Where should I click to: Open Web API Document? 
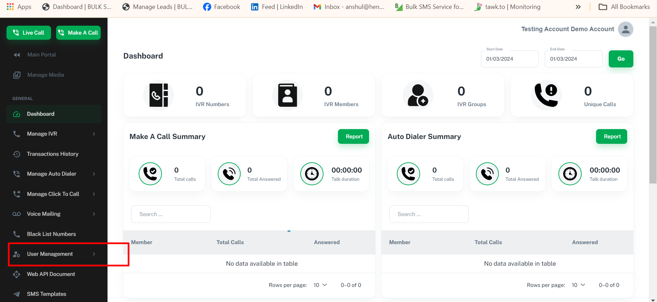click(51, 274)
